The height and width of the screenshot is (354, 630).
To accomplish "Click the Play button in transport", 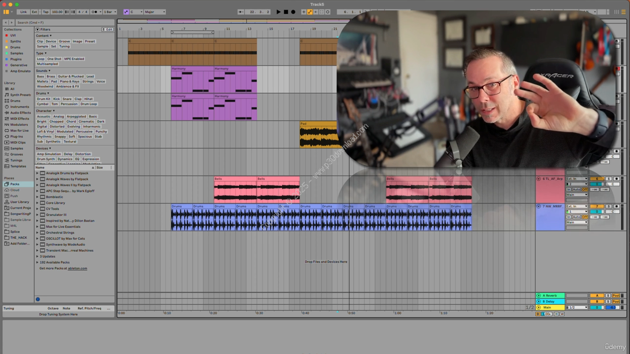I will (x=279, y=12).
